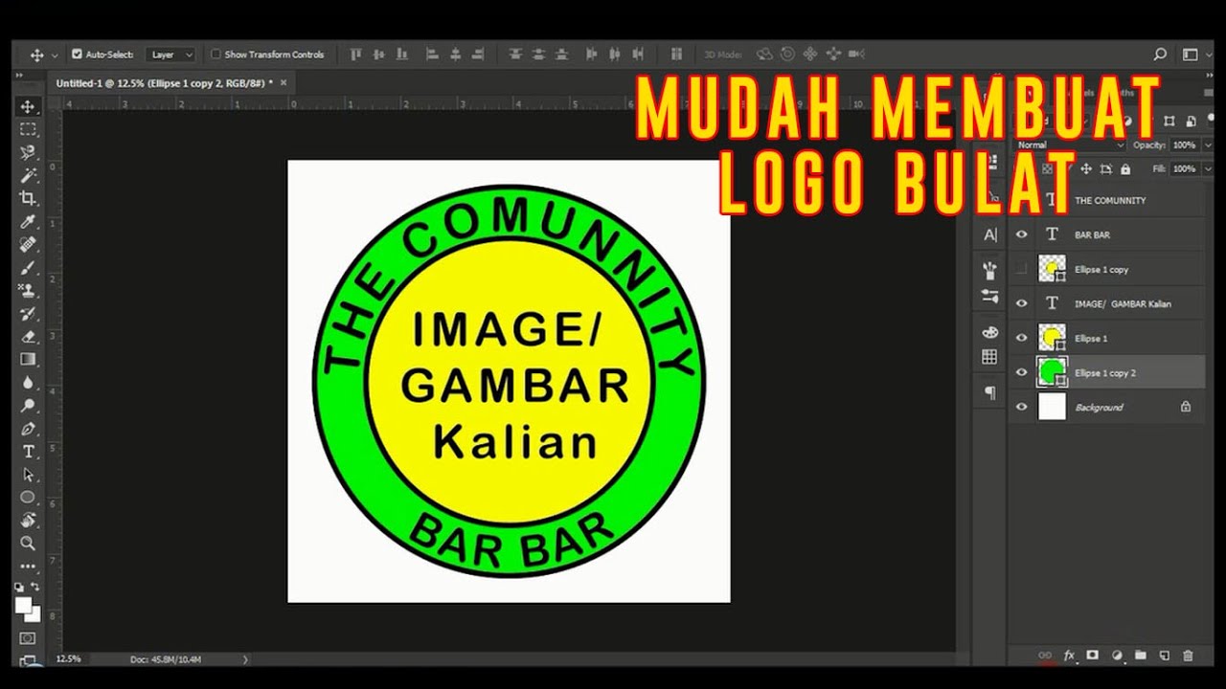This screenshot has width=1226, height=689.
Task: Uncheck the Auto-Select checkbox
Action: coord(77,55)
